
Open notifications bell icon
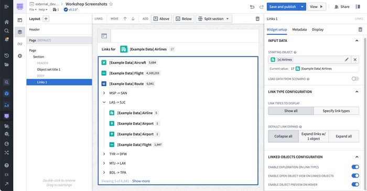pos(6,39)
